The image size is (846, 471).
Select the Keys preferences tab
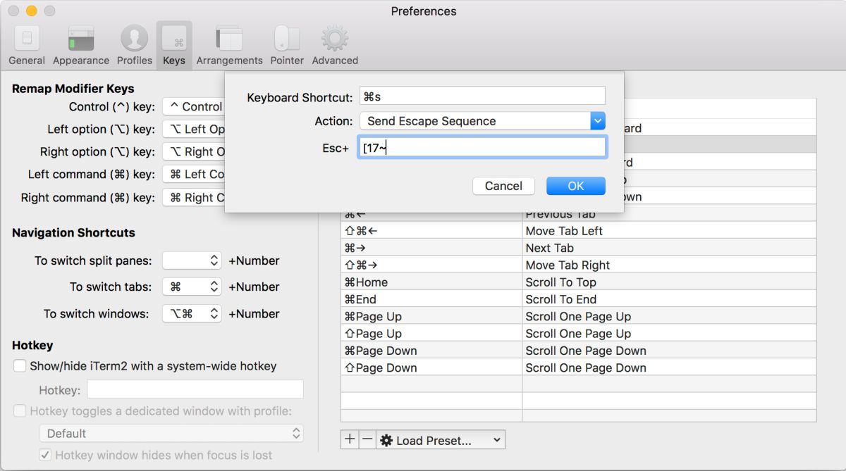[x=173, y=45]
